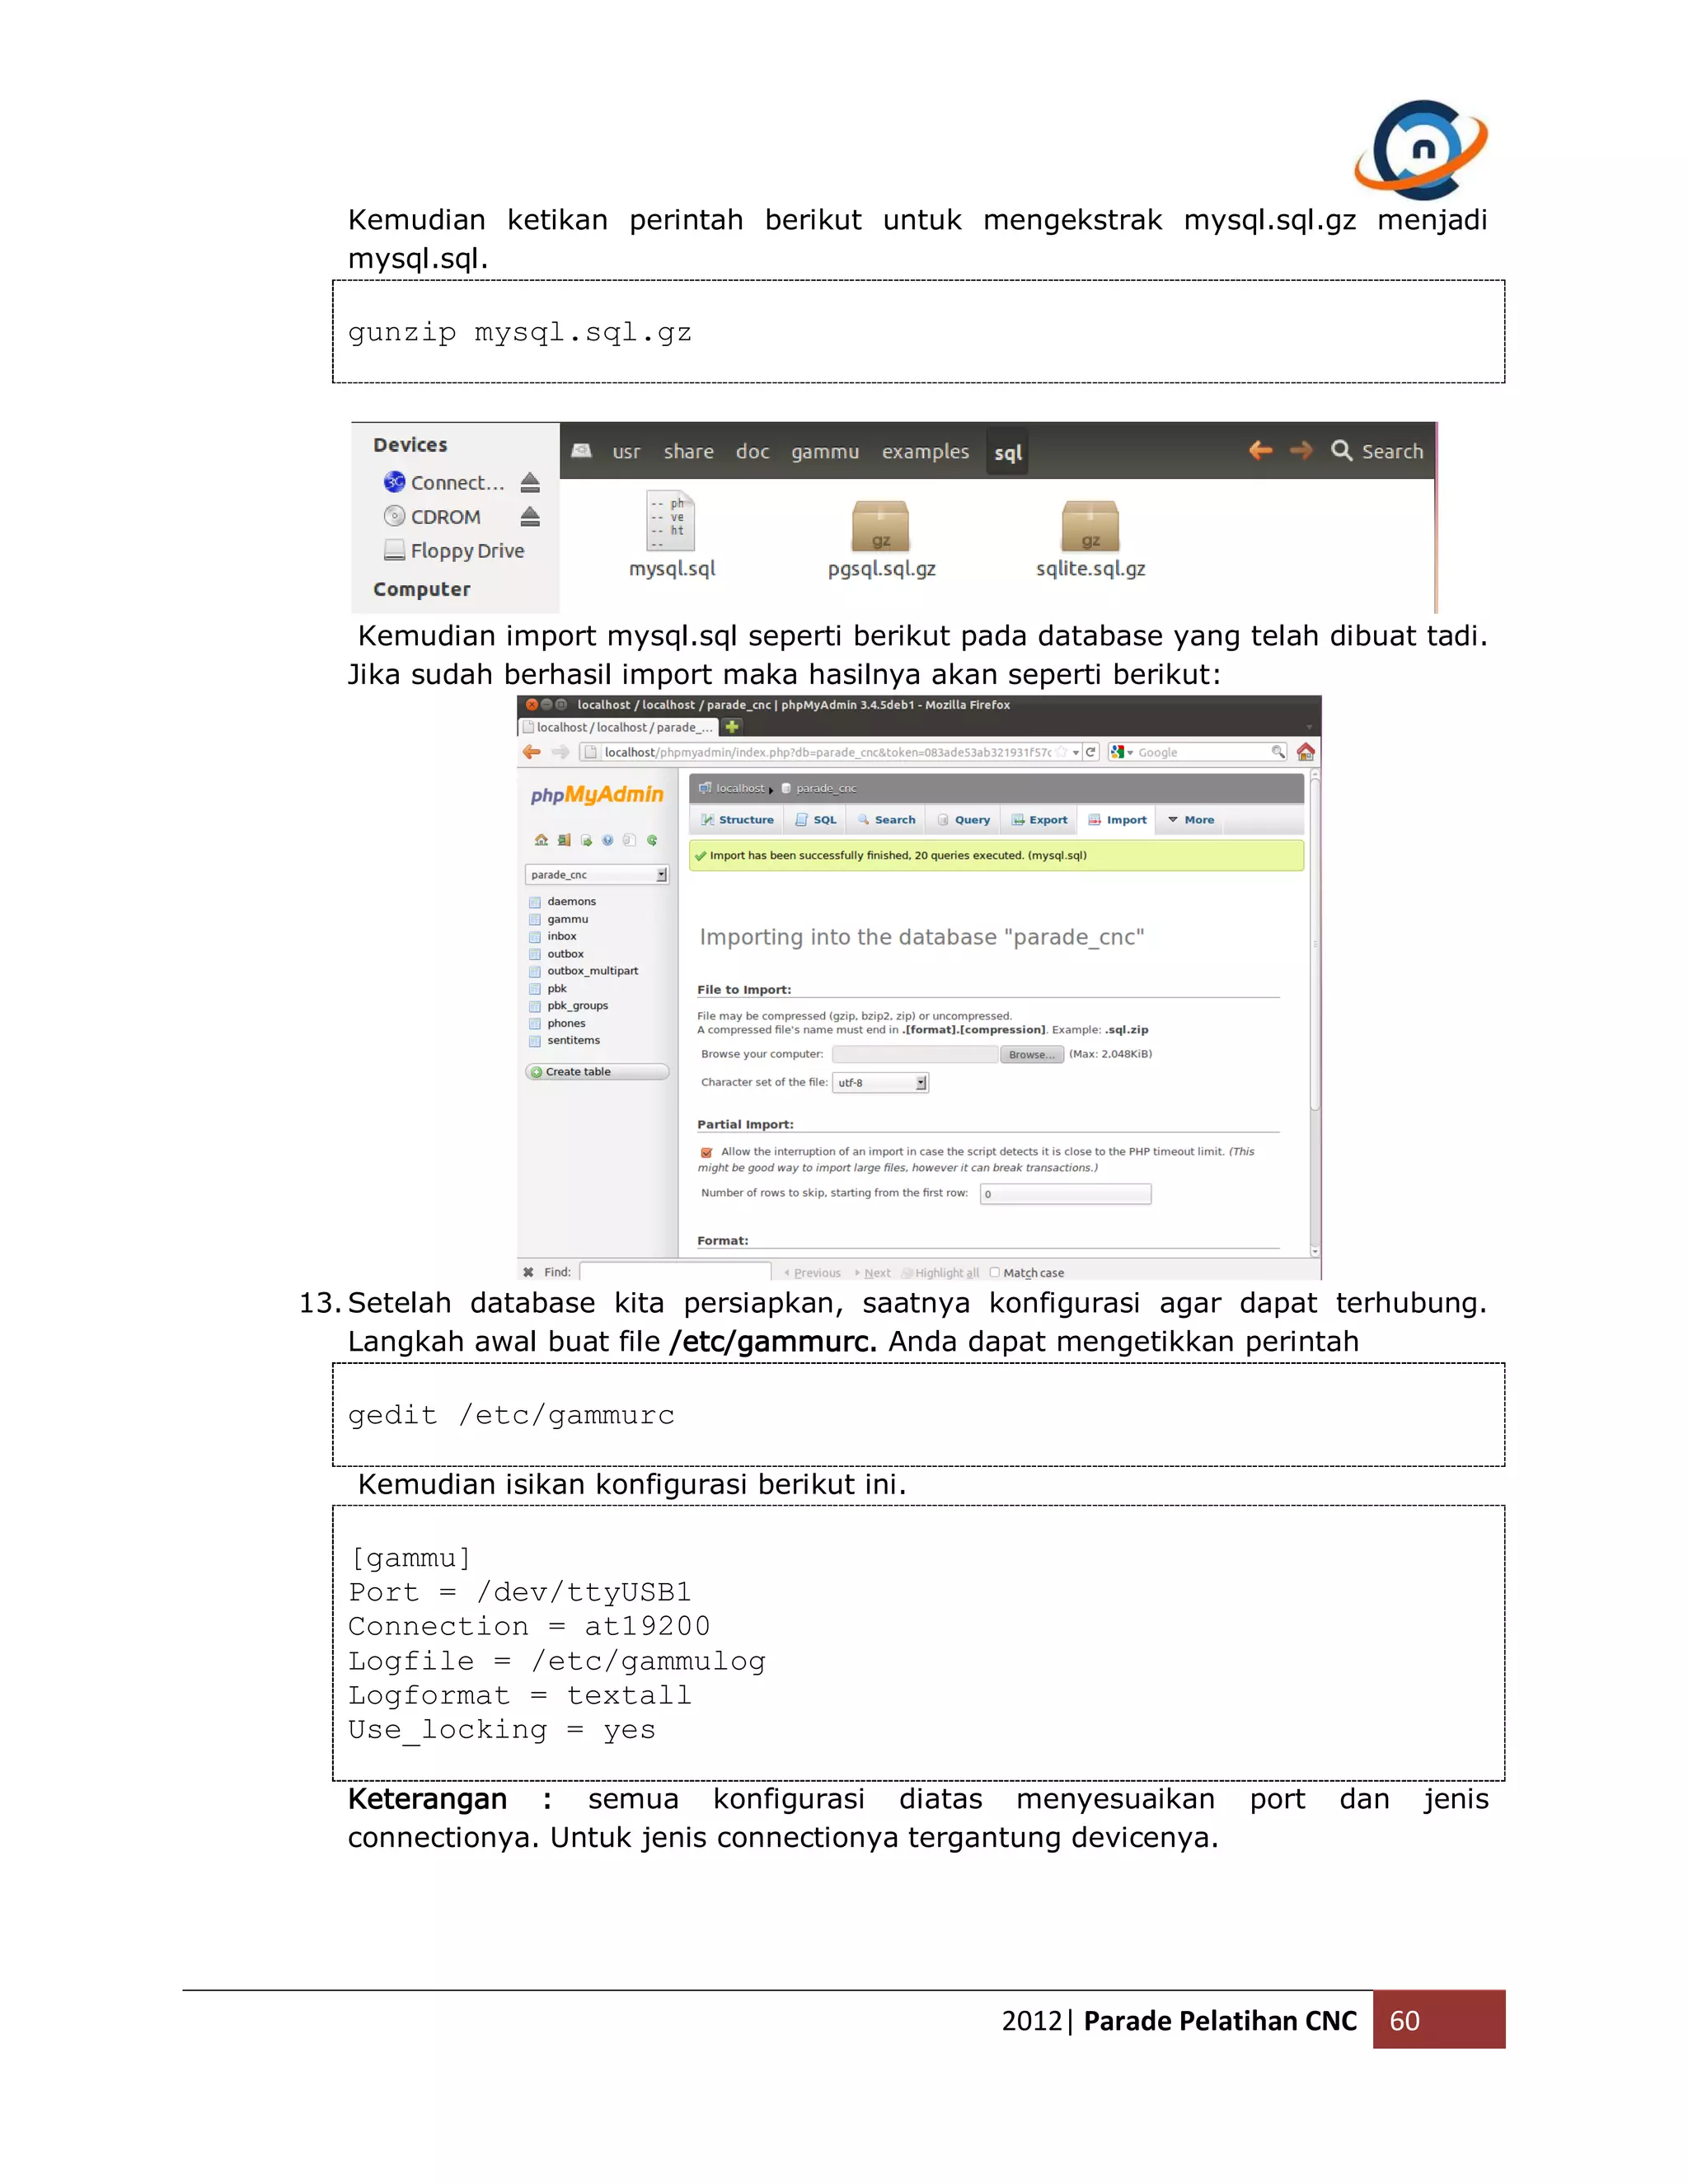Open the inbox table

pyautogui.click(x=561, y=937)
